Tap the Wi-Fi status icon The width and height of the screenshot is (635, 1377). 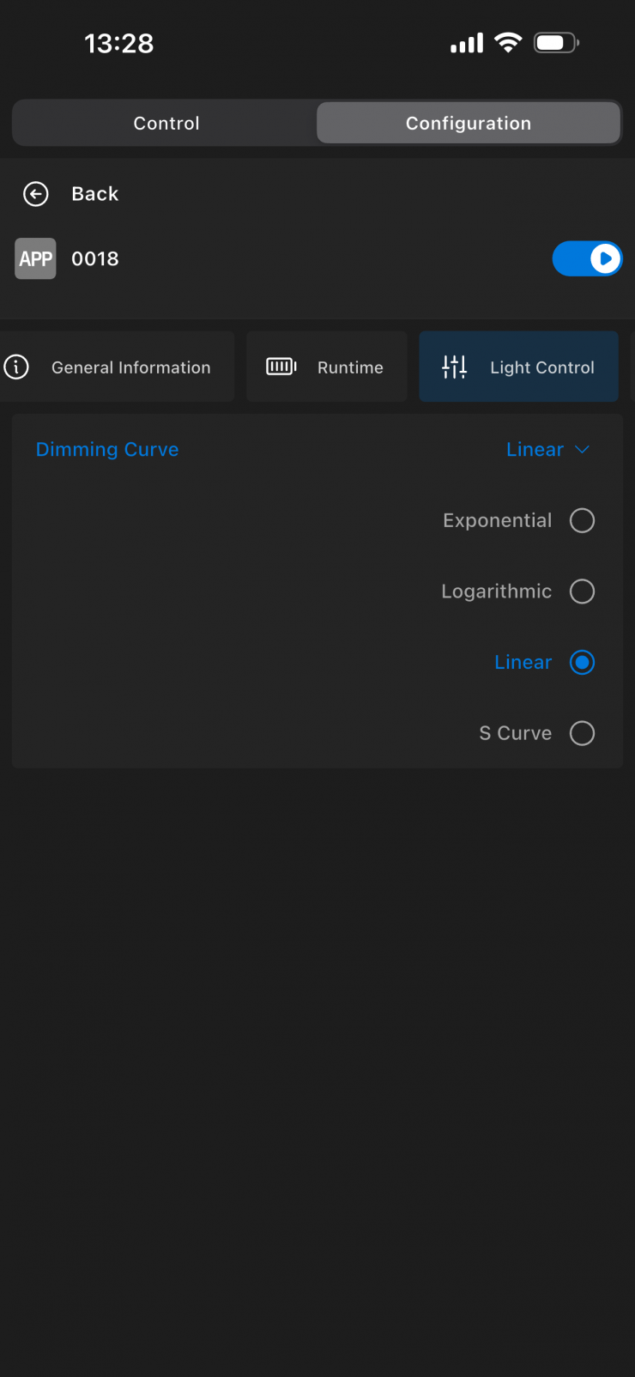(x=509, y=43)
